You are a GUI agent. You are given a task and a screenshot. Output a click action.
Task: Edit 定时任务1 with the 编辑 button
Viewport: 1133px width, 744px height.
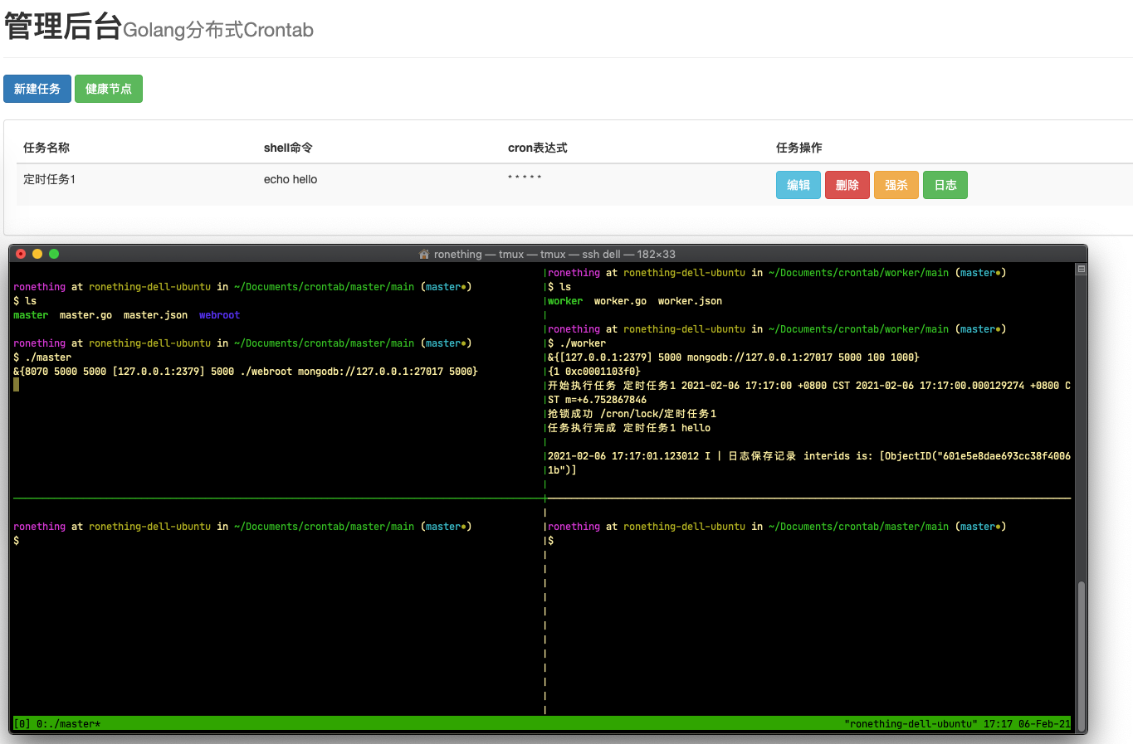click(x=798, y=185)
